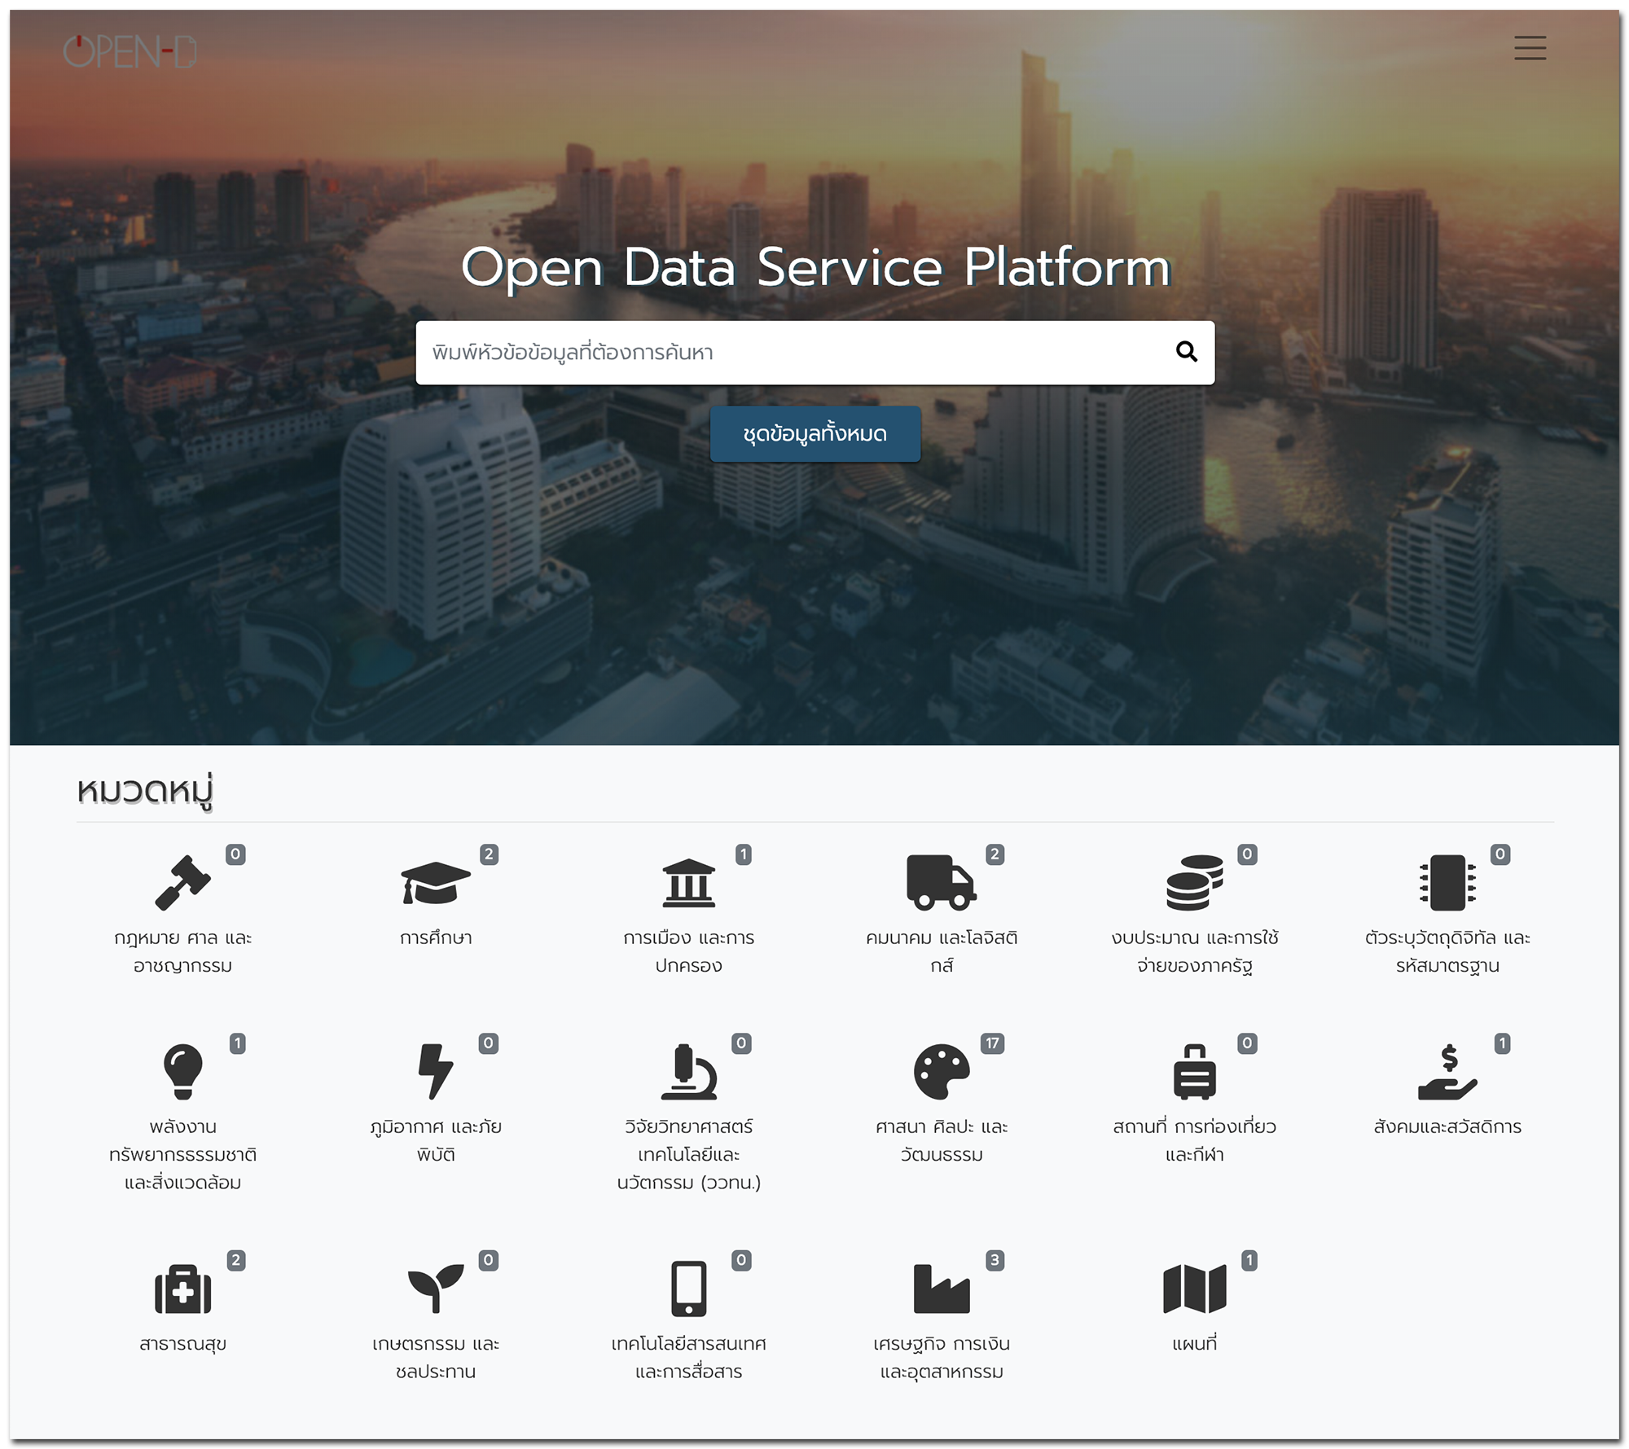Select the gavel icon for กฎหมาย ศาล
This screenshot has height=1449, width=1629.
pos(183,882)
